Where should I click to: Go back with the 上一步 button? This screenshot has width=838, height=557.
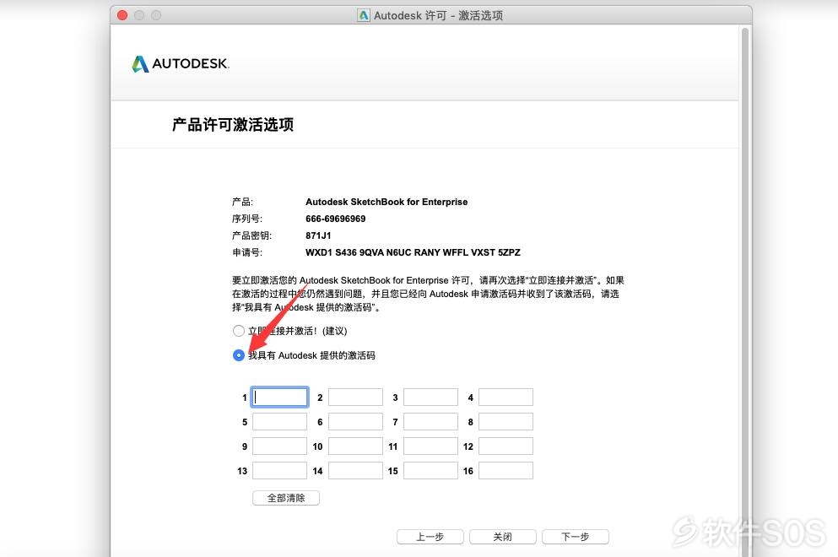430,537
